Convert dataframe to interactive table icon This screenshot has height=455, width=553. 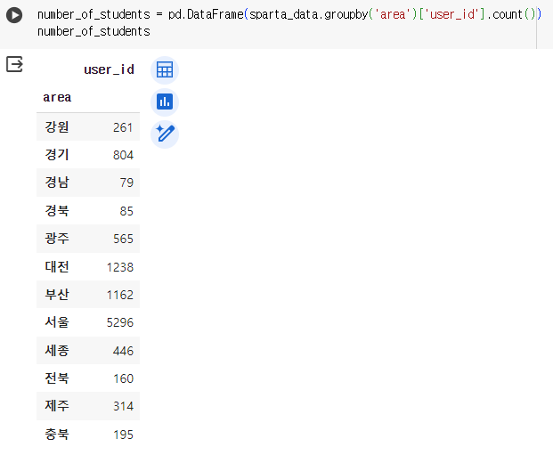tap(165, 70)
